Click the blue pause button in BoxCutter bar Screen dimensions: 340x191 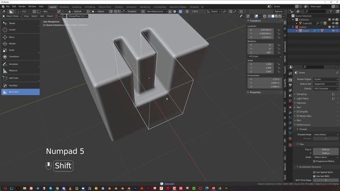coord(181,12)
